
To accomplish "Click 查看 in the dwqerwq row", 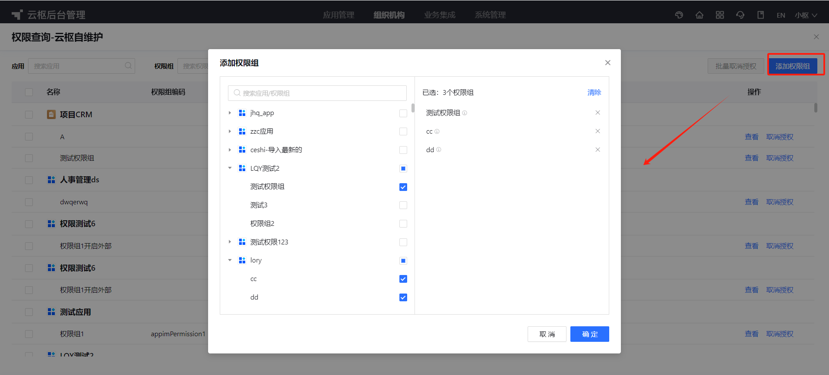I will point(752,202).
